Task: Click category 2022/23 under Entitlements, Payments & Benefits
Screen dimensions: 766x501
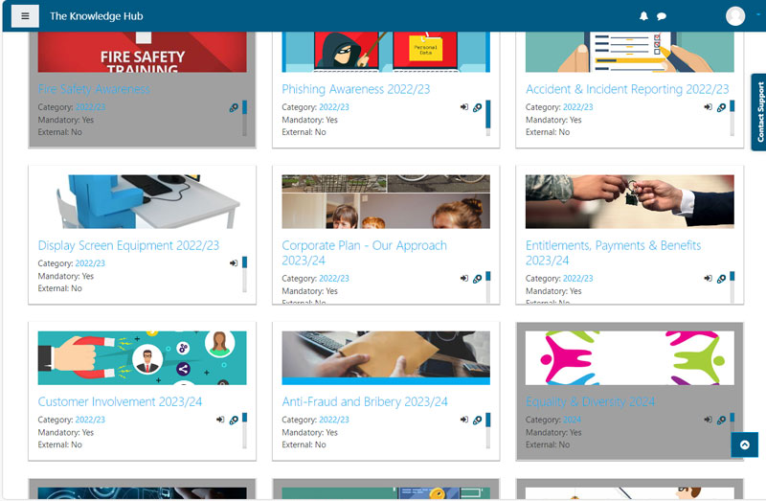Action: tap(578, 279)
